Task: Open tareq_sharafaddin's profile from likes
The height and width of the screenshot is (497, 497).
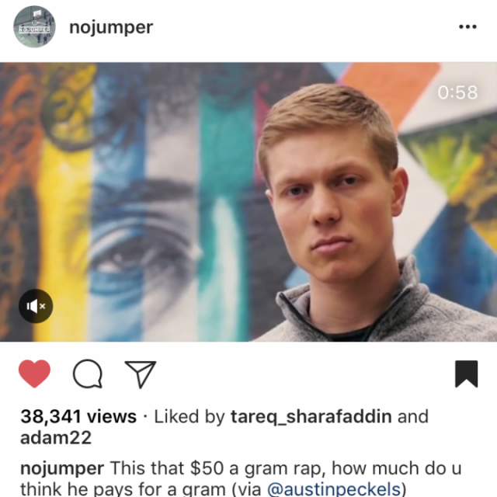Action: pos(311,416)
